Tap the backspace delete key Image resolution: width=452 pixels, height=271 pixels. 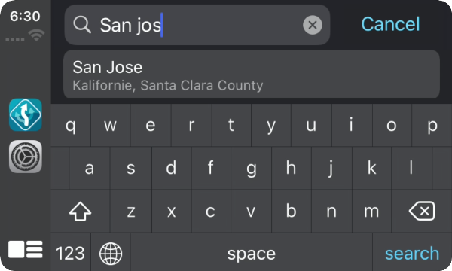(422, 211)
